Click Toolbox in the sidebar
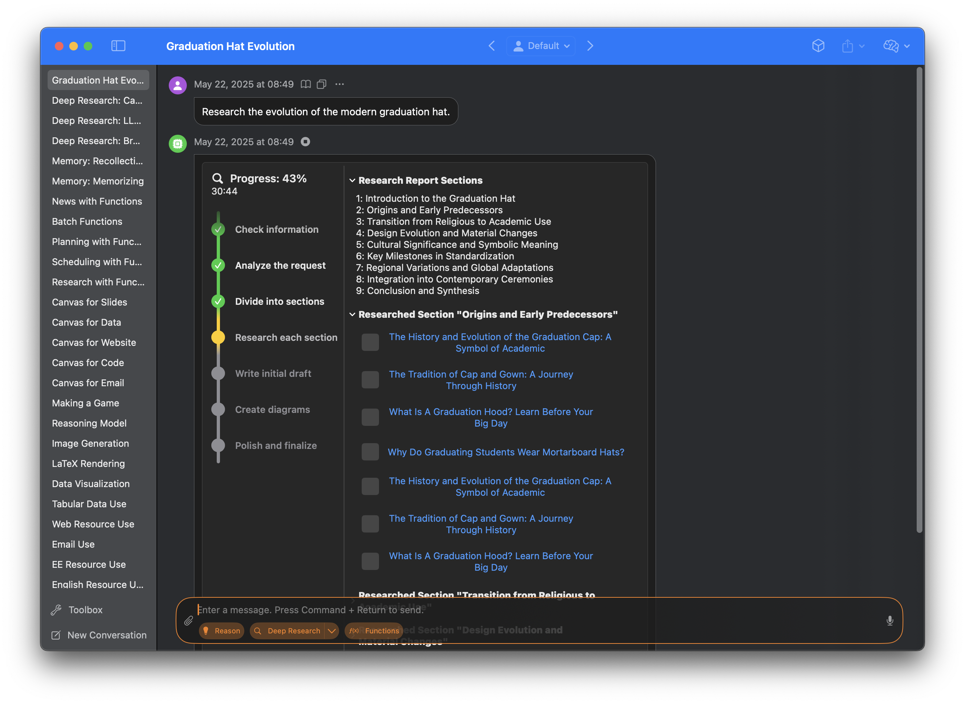 77,610
